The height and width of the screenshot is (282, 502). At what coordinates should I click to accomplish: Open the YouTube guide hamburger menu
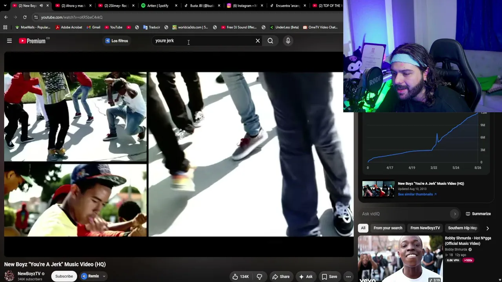(x=9, y=41)
